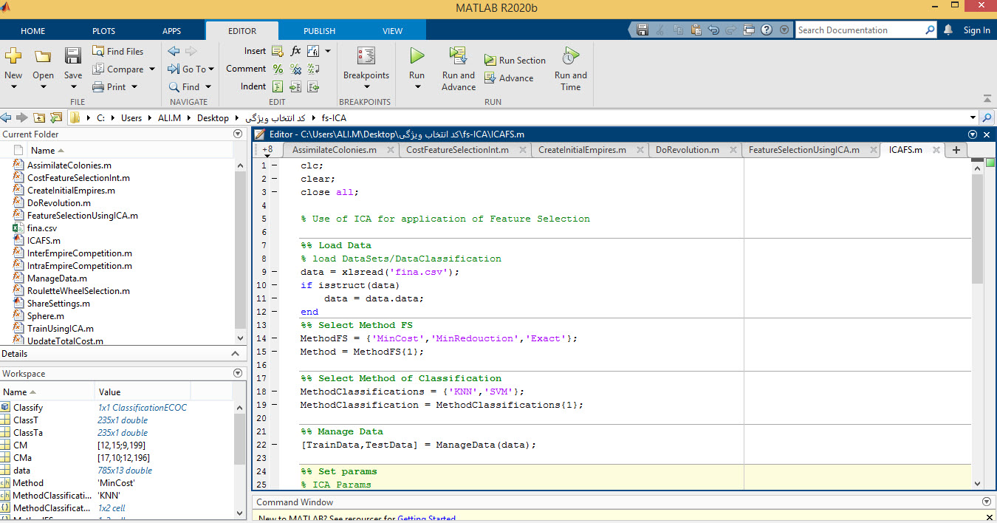The height and width of the screenshot is (523, 997).
Task: Apply smart indent icon
Action: click(278, 86)
